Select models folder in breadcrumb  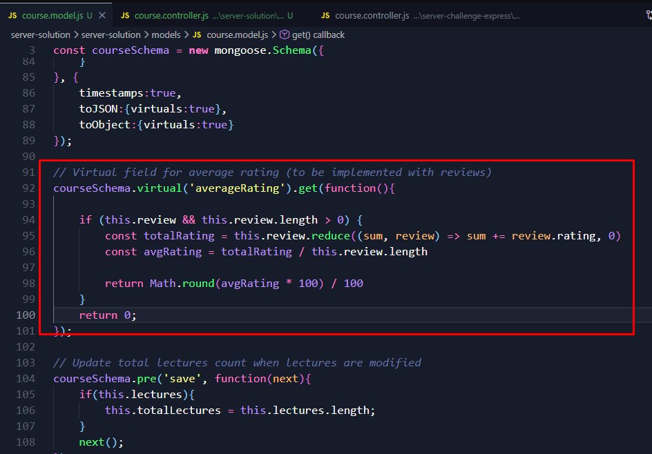(x=166, y=35)
